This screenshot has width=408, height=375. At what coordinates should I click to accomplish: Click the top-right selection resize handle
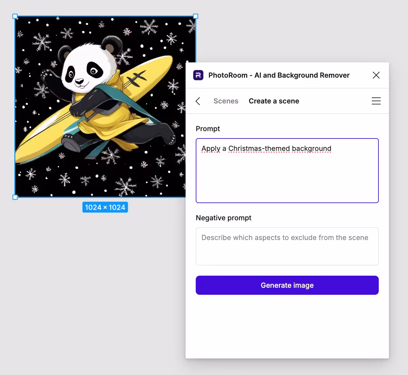pyautogui.click(x=196, y=16)
